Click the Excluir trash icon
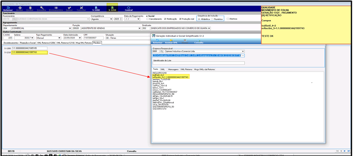 click(x=30, y=9)
